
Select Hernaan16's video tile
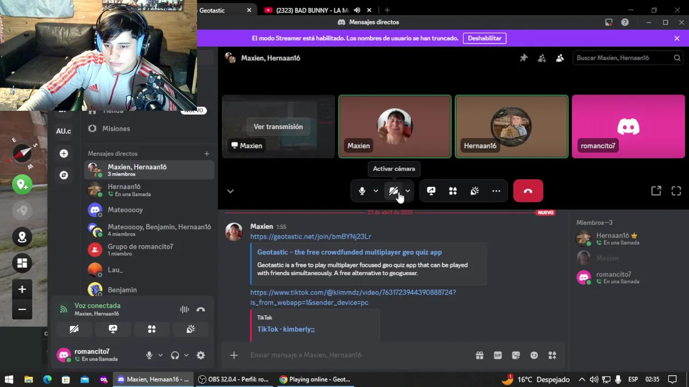pos(512,126)
